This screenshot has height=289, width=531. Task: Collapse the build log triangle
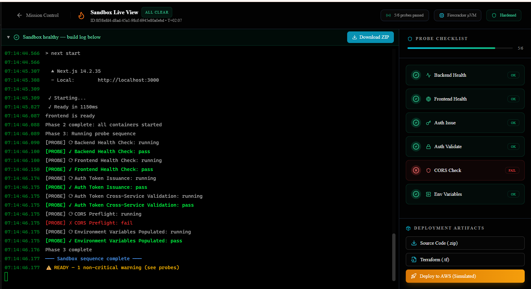[8, 37]
